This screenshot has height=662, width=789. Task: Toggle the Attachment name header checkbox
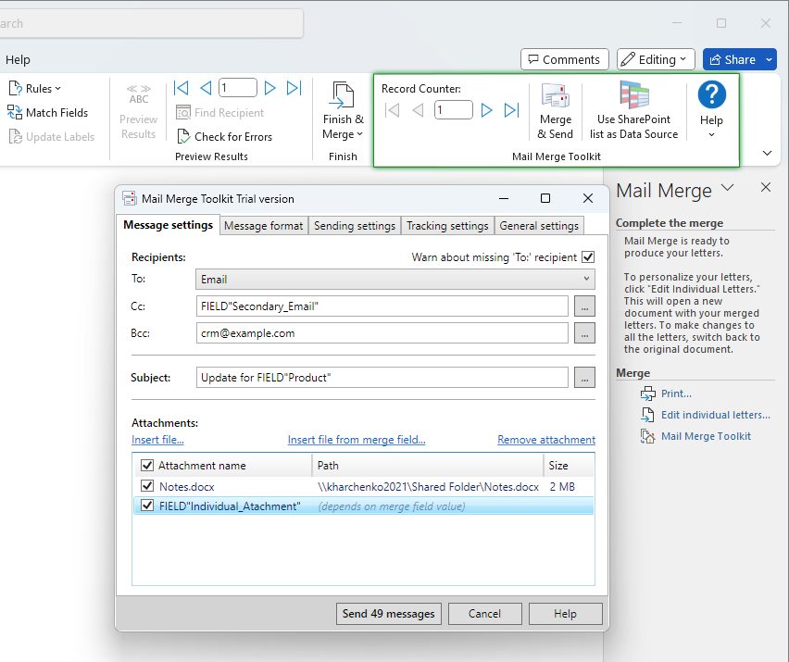pos(147,466)
